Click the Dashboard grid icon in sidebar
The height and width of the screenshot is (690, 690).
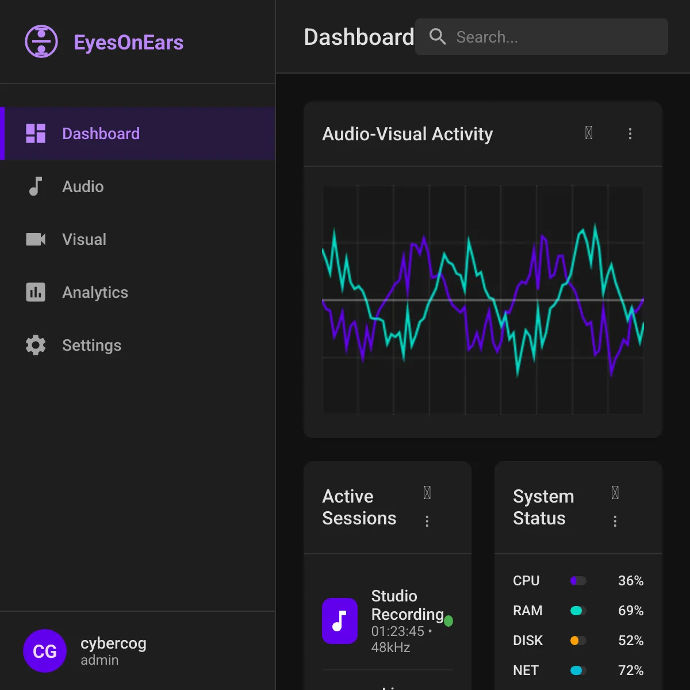(36, 133)
